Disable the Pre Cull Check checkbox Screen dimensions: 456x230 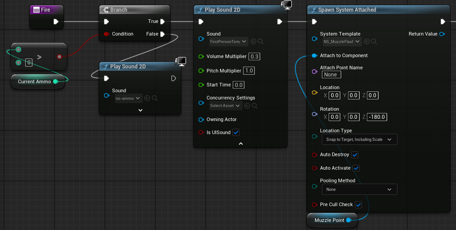(x=358, y=205)
